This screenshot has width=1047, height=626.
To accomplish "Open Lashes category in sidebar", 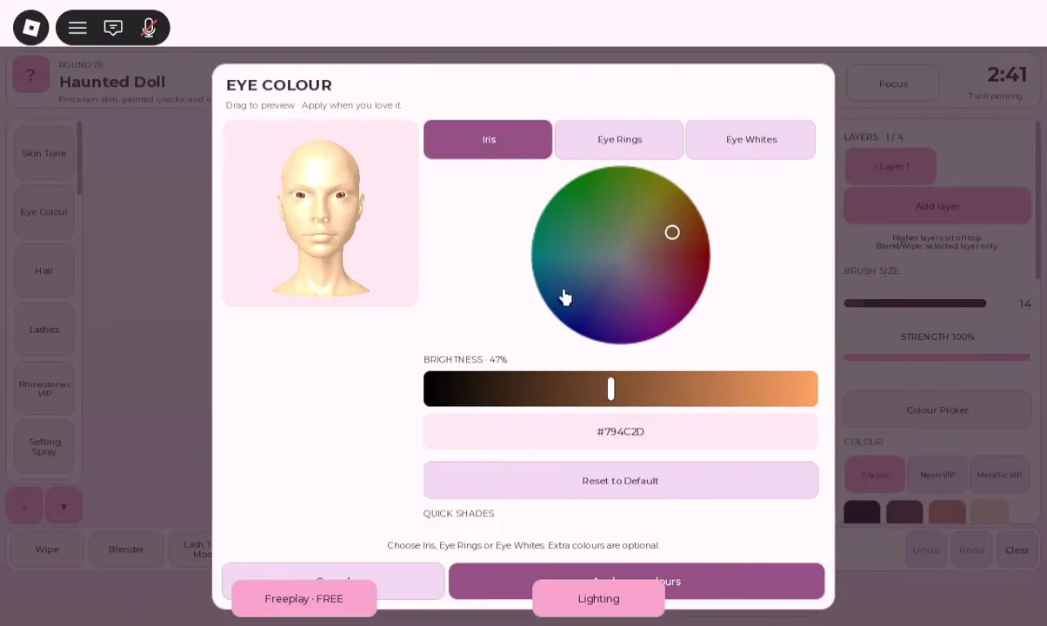I will [43, 330].
